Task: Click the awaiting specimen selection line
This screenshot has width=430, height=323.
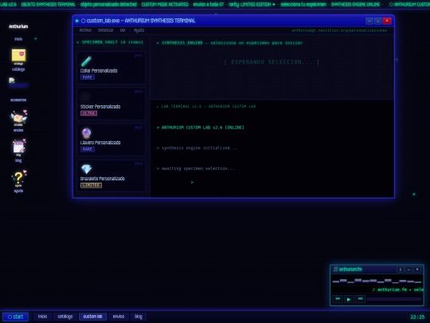Action: pyautogui.click(x=196, y=168)
